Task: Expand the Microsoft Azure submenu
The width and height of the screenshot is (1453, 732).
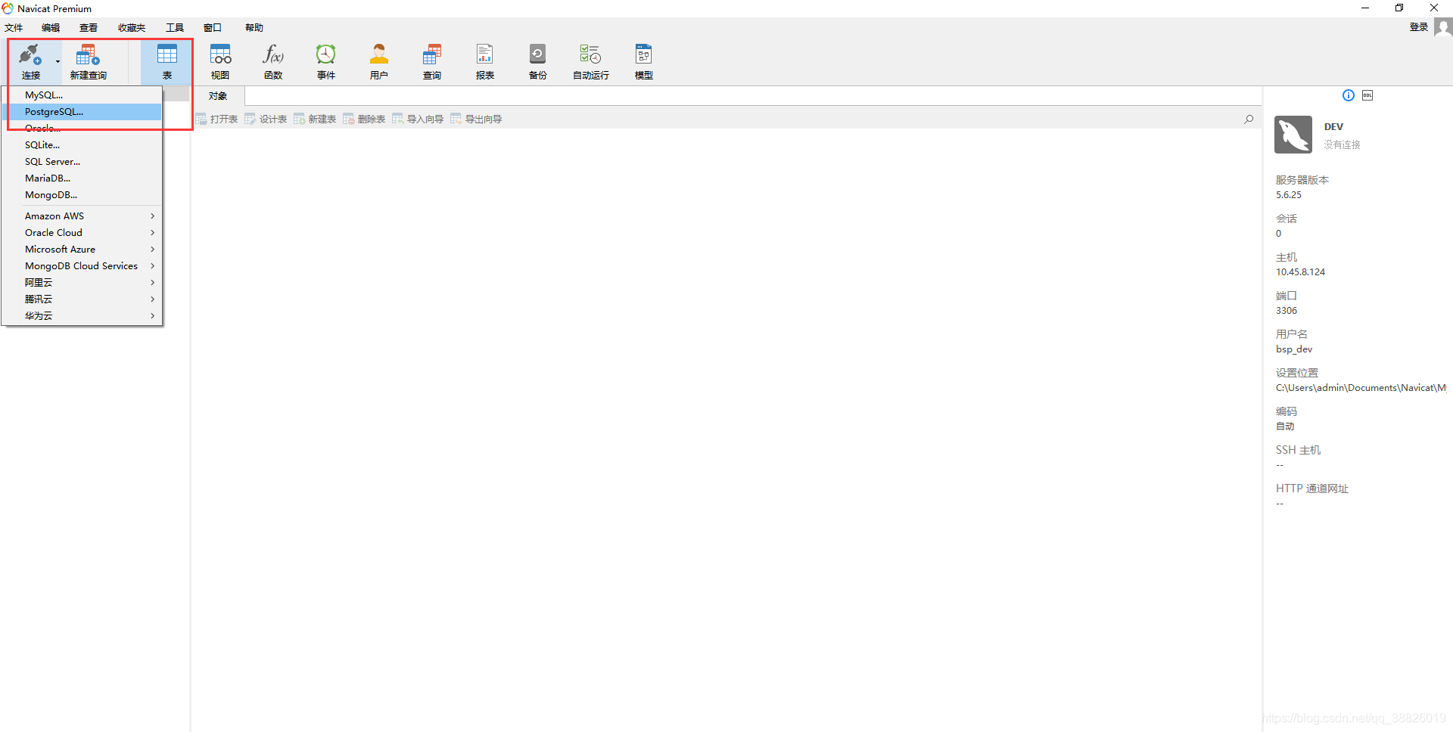Action: [x=82, y=250]
